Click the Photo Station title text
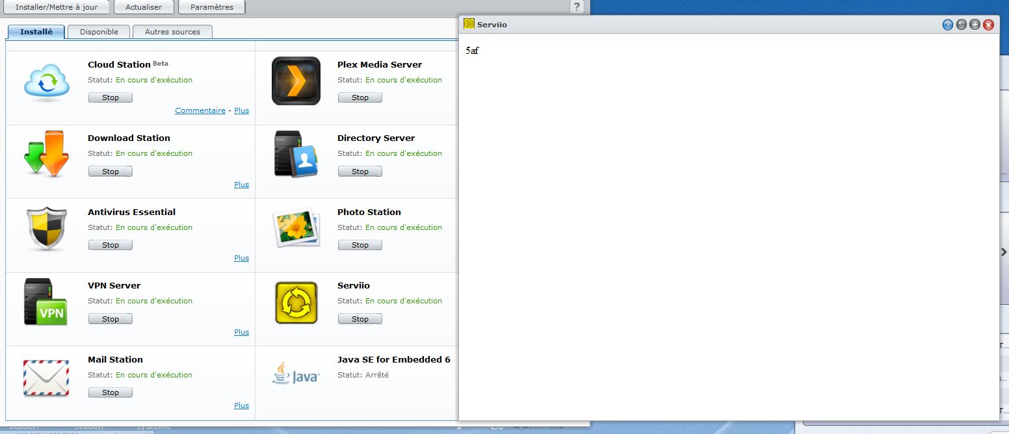Viewport: 1009px width, 434px height. pyautogui.click(x=369, y=212)
